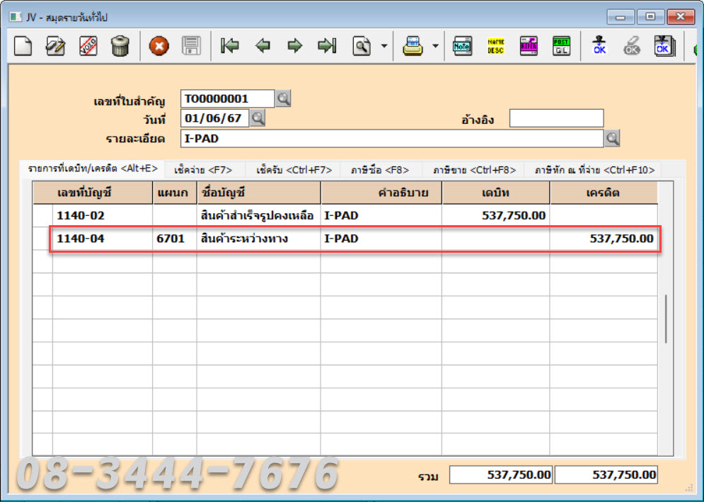
Task: Open lookup beside voucher number T0000001
Action: coord(283,98)
